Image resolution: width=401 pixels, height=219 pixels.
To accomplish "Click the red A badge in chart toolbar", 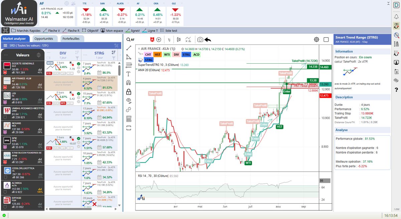I will tap(152, 39).
